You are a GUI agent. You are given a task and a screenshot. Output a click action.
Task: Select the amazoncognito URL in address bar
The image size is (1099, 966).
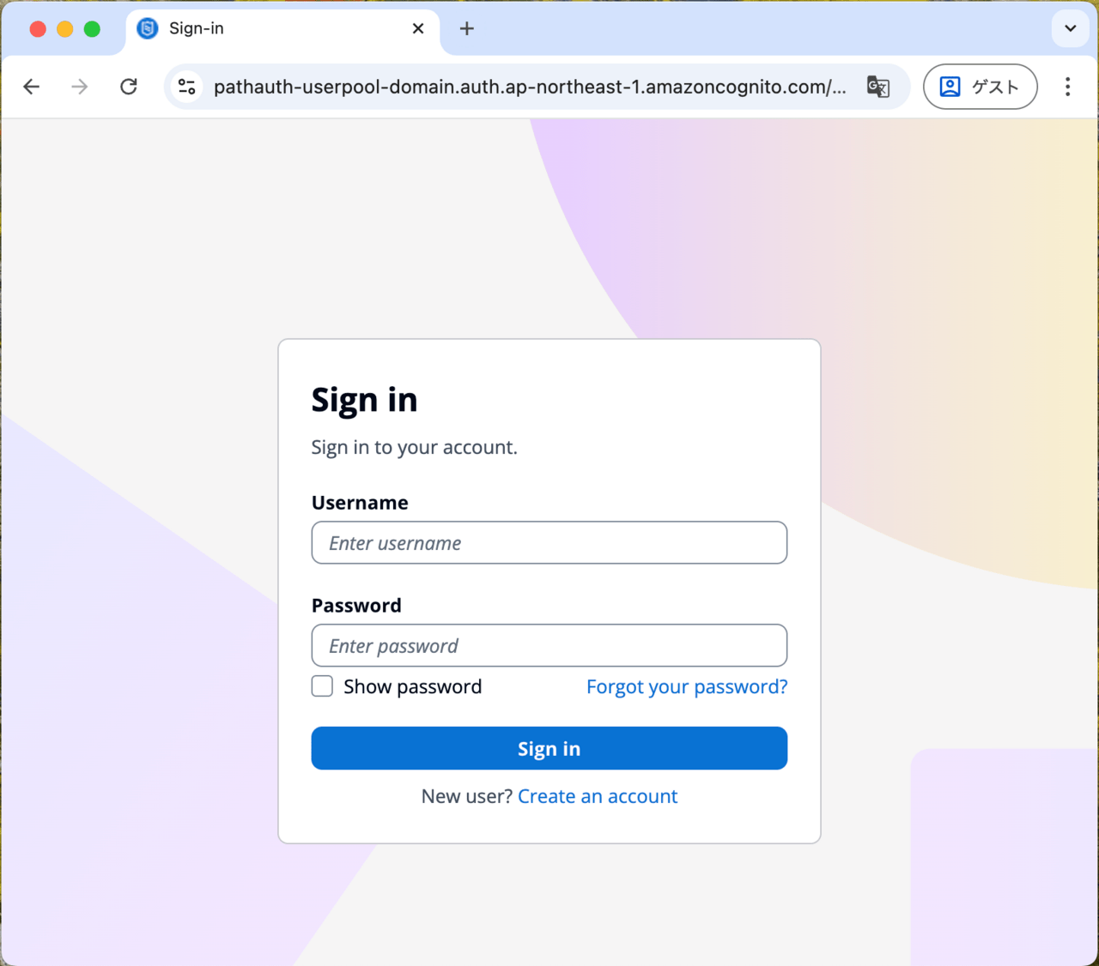[530, 87]
